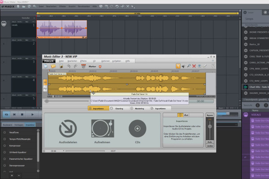Click play button in Music Maker transport
Image resolution: width=269 pixels, height=179 pixels.
[x=32, y=115]
